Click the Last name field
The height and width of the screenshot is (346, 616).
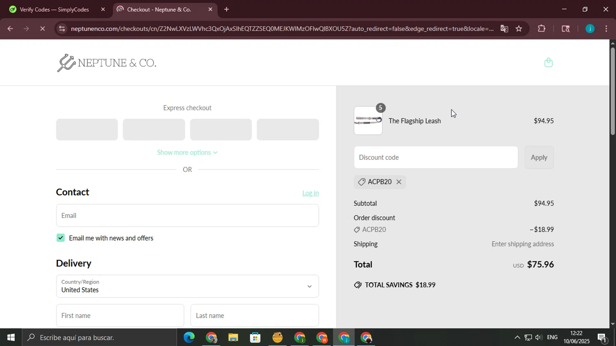click(x=255, y=316)
